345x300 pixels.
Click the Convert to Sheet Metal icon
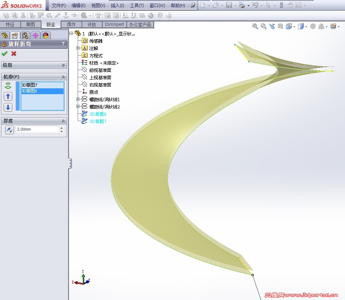15,15
